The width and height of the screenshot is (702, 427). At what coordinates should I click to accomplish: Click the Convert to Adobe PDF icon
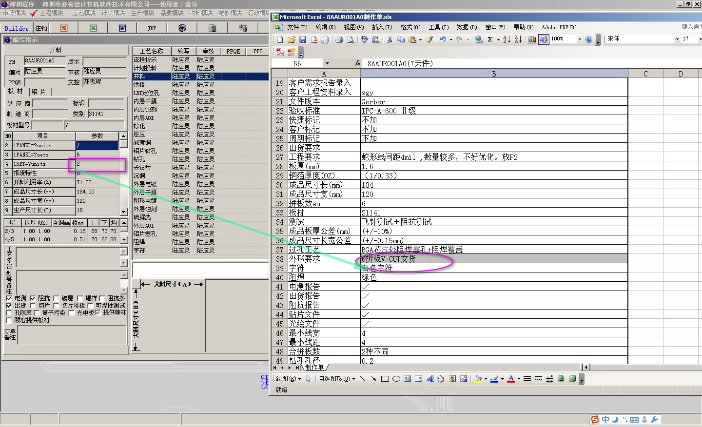pyautogui.click(x=280, y=52)
